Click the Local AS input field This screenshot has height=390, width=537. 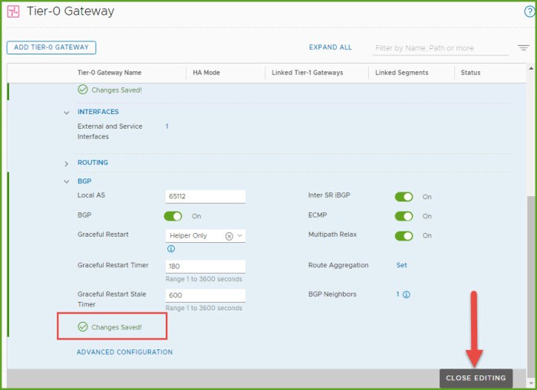[x=206, y=197]
